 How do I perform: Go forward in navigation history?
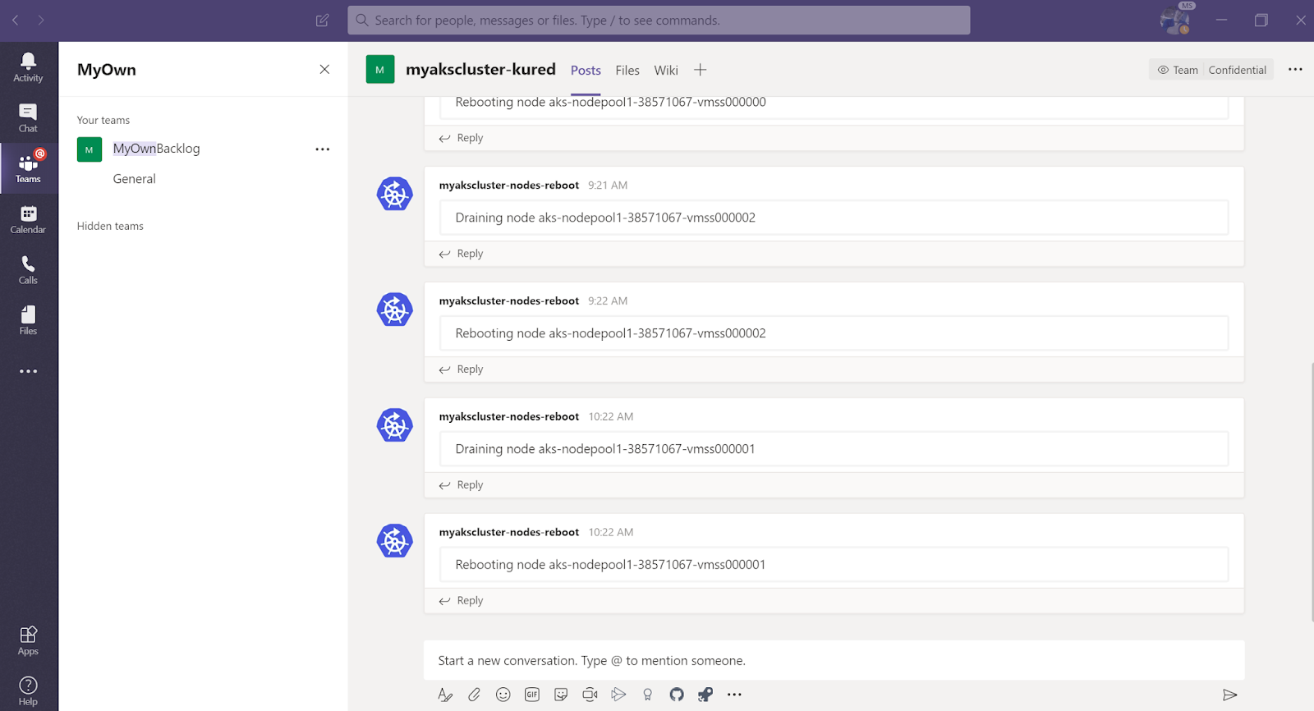(40, 20)
